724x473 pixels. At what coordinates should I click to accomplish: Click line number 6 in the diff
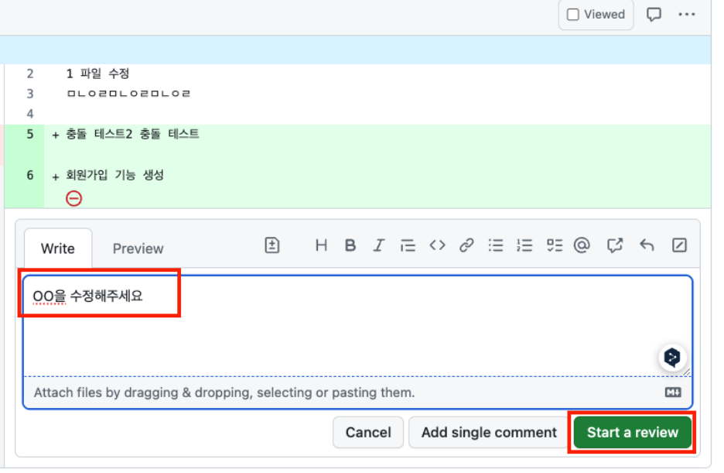(30, 175)
